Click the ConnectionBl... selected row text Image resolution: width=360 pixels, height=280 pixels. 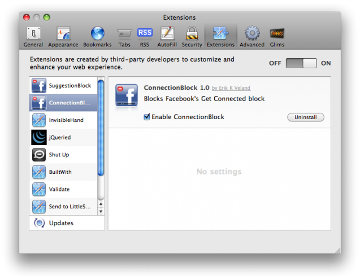click(x=70, y=103)
